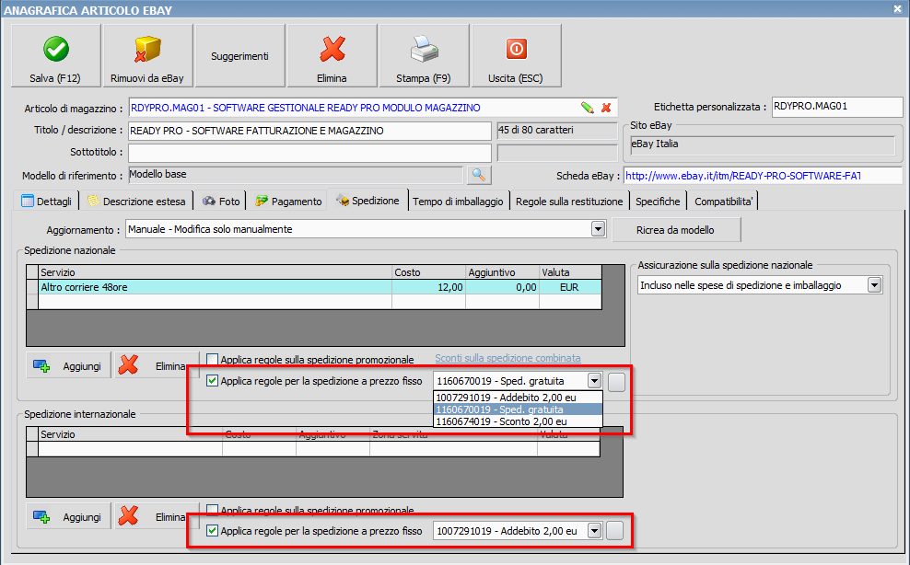Clear the warehouse article with red X icon
Image resolution: width=910 pixels, height=565 pixels.
point(606,108)
